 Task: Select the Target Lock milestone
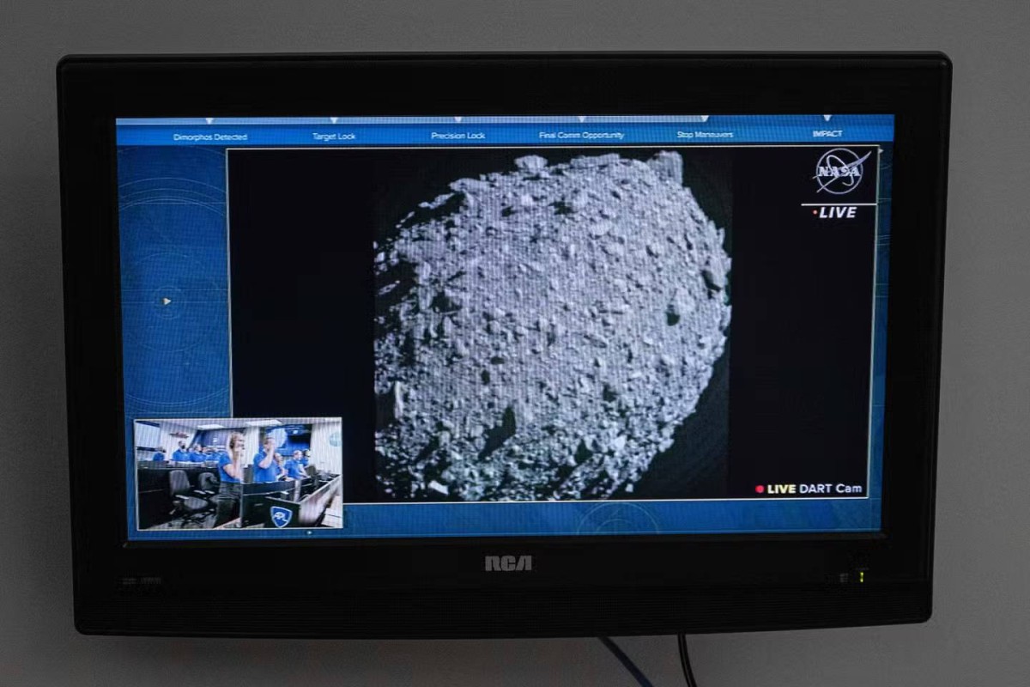[x=334, y=137]
